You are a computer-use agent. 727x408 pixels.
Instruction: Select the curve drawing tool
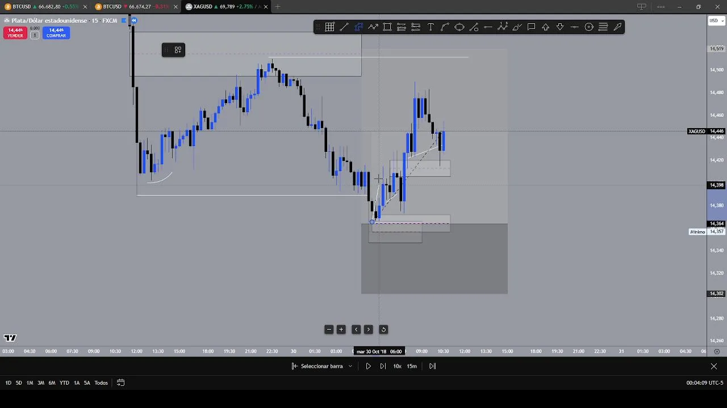(445, 27)
